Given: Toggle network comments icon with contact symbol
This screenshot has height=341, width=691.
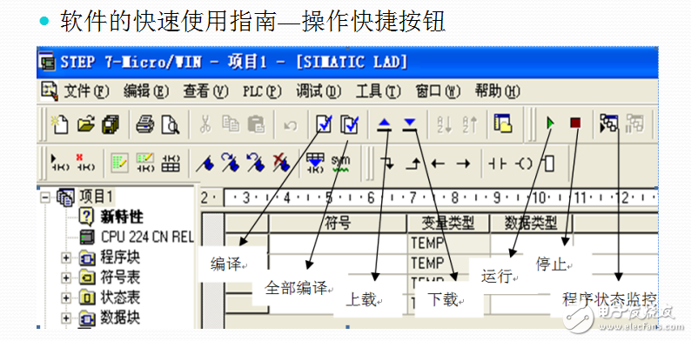Looking at the screenshot, I should click(145, 162).
